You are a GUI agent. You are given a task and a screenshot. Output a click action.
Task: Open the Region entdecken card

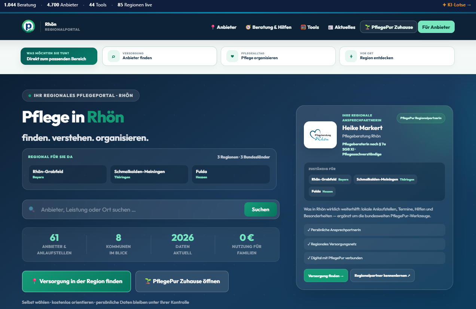[x=397, y=56]
